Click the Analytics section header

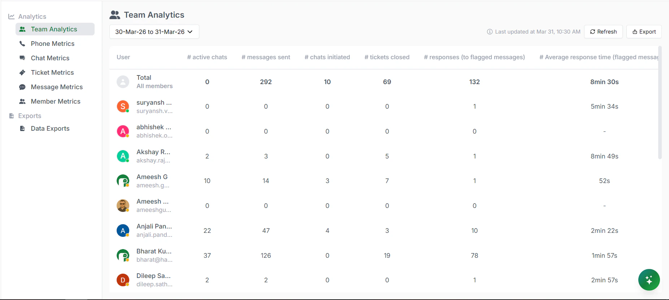point(32,17)
